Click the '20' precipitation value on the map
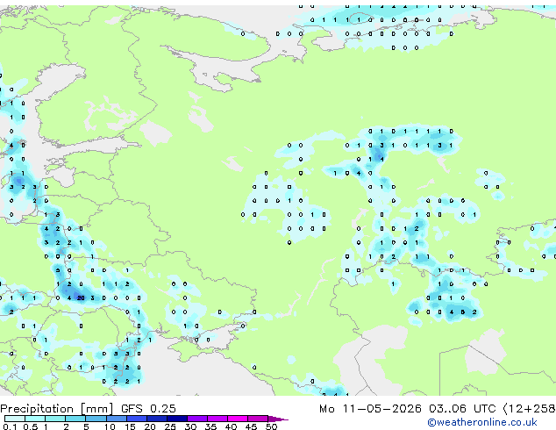This screenshot has height=430, width=556. click(x=81, y=298)
